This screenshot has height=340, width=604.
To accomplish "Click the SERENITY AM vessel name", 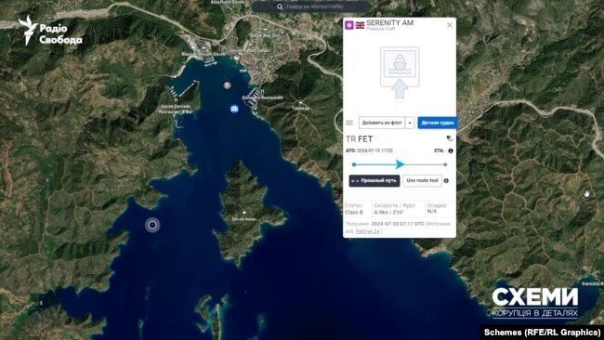I will (390, 23).
